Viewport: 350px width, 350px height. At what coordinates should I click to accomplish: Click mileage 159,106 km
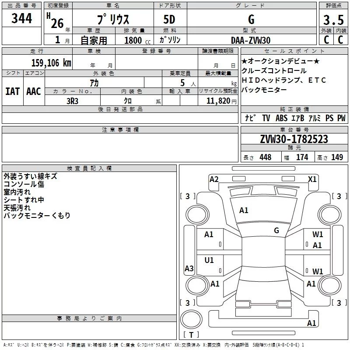[x=51, y=63]
